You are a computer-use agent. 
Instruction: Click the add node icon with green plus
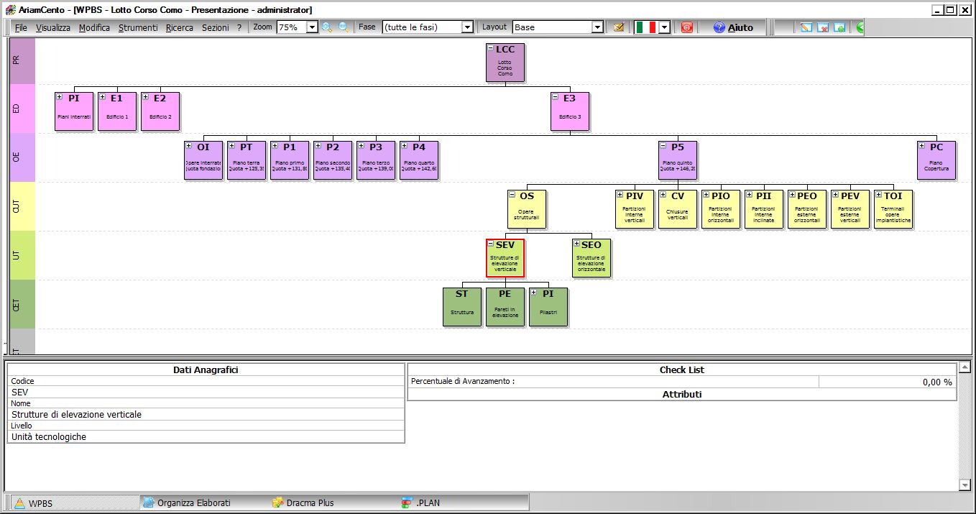839,27
